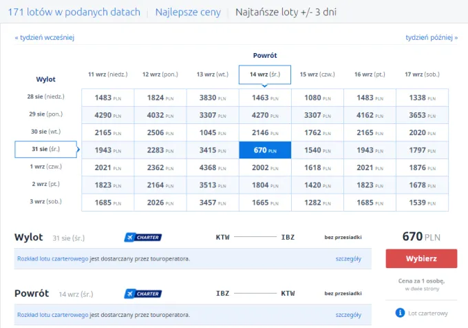This screenshot has height=328, width=468.
Task: Open 'Rozkład lotu czarterowego' link under Powrót
Action: click(x=52, y=315)
